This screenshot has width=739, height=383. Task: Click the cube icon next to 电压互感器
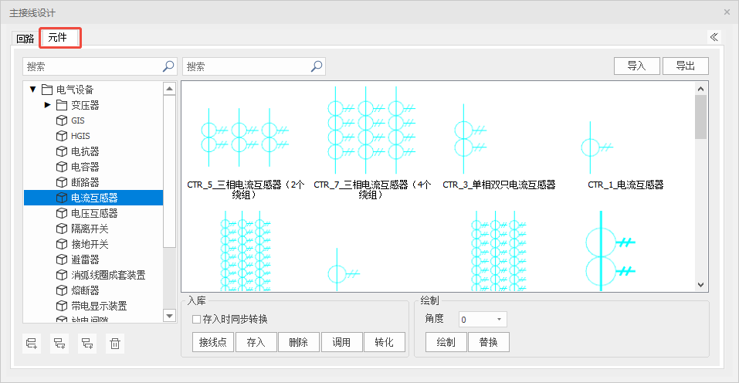pos(62,213)
